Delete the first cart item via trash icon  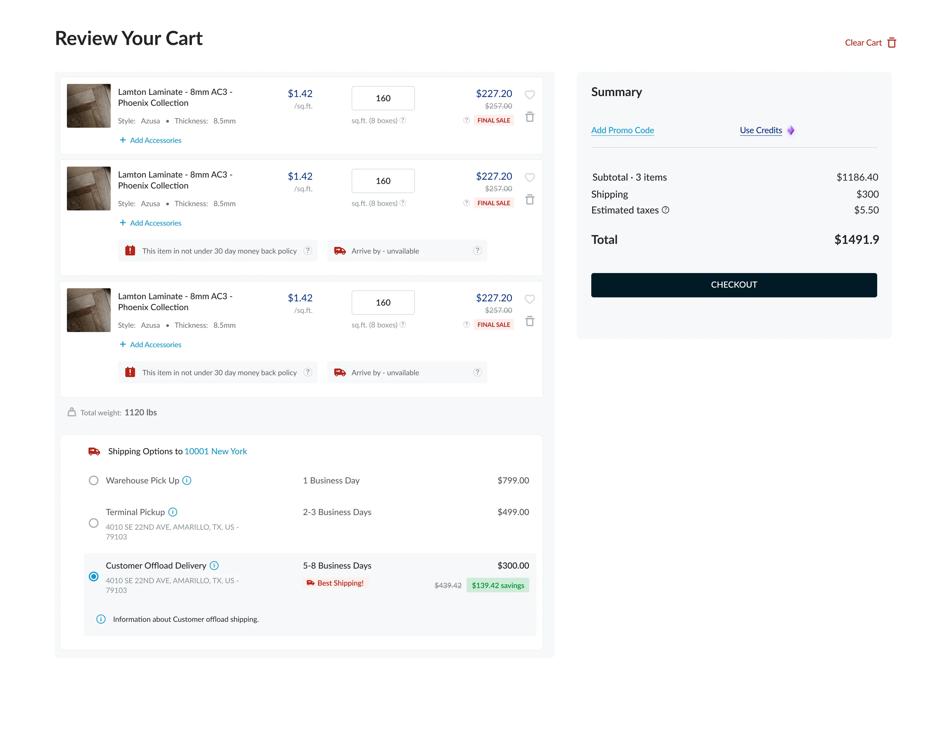pos(530,117)
